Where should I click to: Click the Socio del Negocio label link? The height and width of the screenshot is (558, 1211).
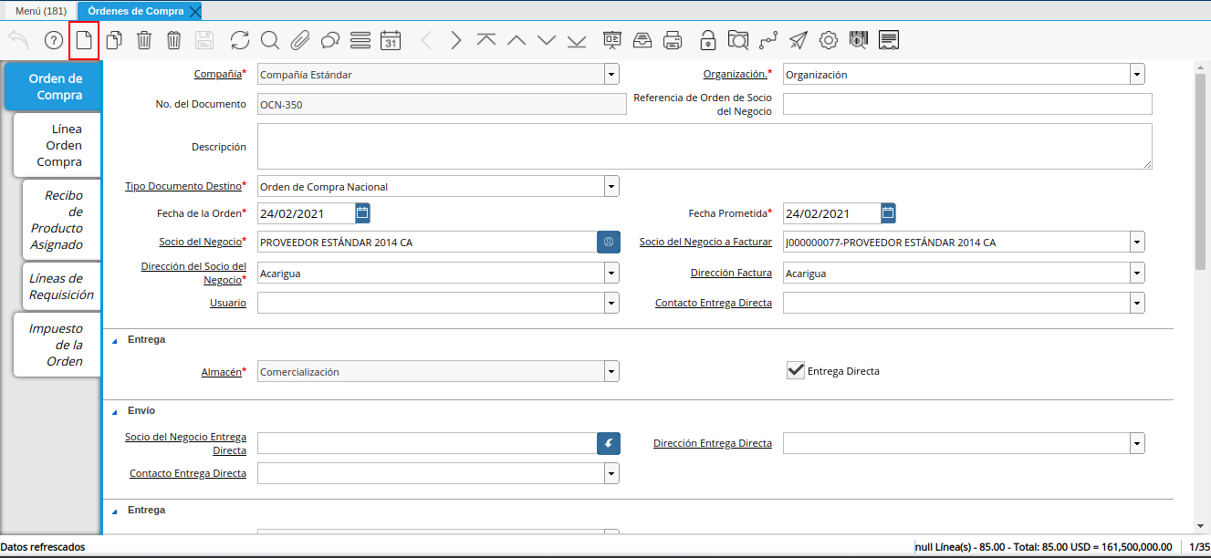coord(201,243)
